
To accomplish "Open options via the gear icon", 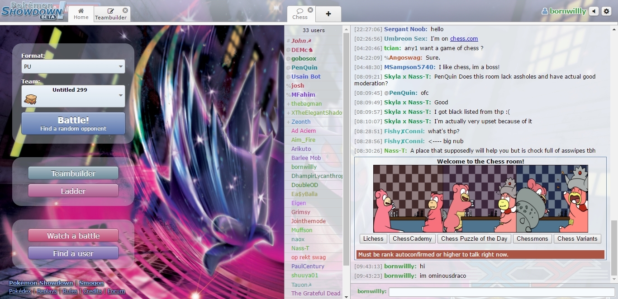I will [607, 11].
